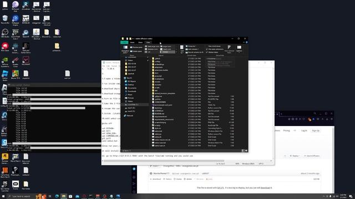The height and width of the screenshot is (199, 355).
Task: Select Epic Games Launcher desktop icon
Action: tap(5, 186)
